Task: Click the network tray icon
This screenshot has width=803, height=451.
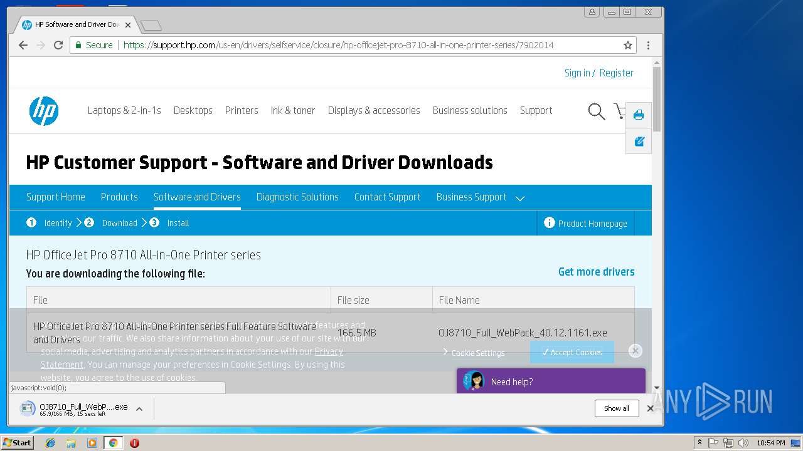Action: [728, 443]
